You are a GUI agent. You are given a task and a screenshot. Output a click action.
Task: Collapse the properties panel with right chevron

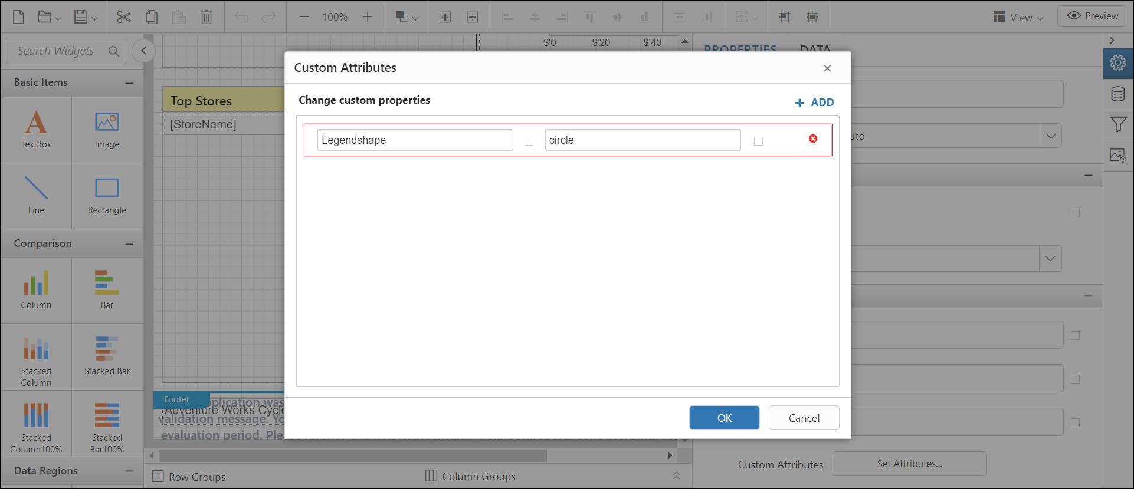pyautogui.click(x=1112, y=41)
